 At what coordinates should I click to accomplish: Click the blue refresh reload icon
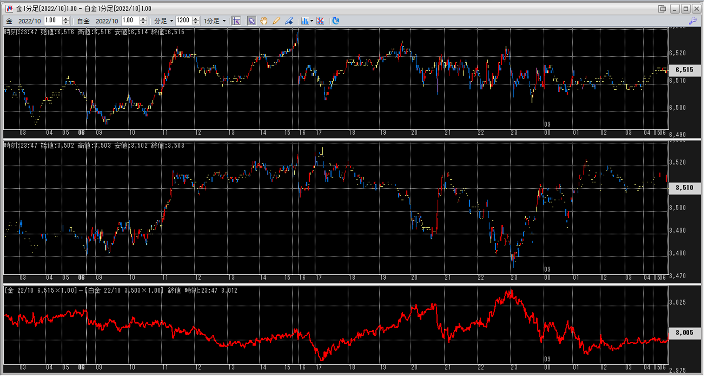[336, 21]
